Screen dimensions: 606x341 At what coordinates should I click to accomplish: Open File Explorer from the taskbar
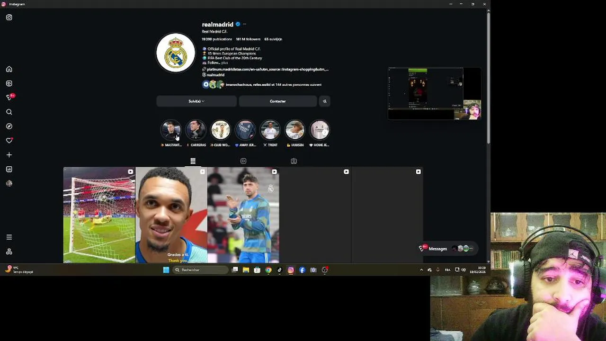tap(246, 270)
